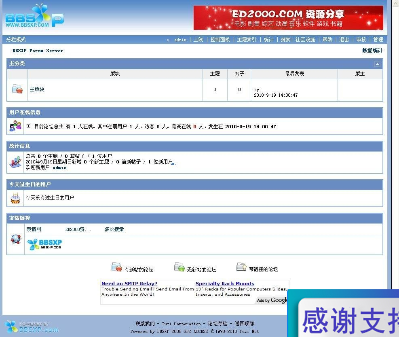Screen dimensions: 399x337
Task: Click the 版主 column header
Action: pyautogui.click(x=360, y=74)
